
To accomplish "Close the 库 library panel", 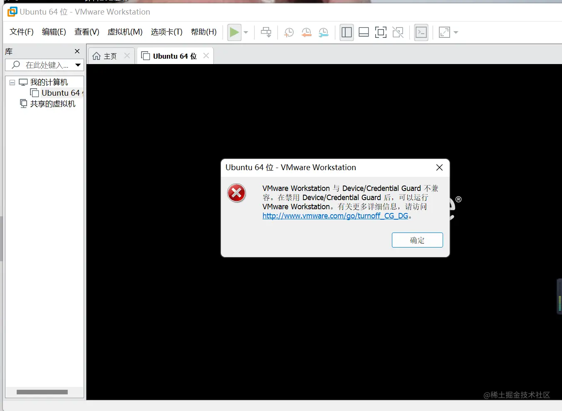I will click(77, 51).
